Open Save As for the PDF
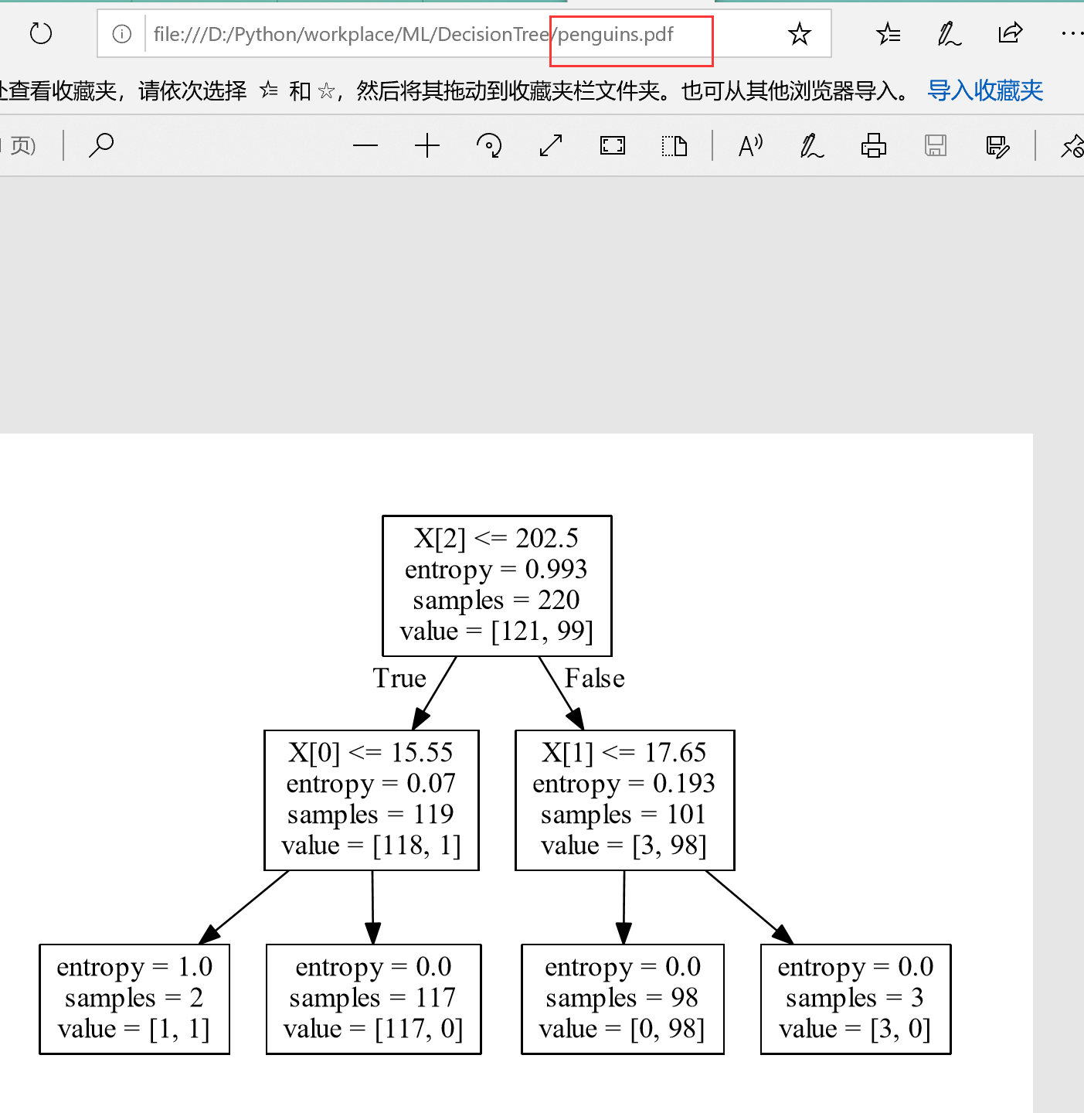Screen dimensions: 1084x1113 tap(997, 145)
